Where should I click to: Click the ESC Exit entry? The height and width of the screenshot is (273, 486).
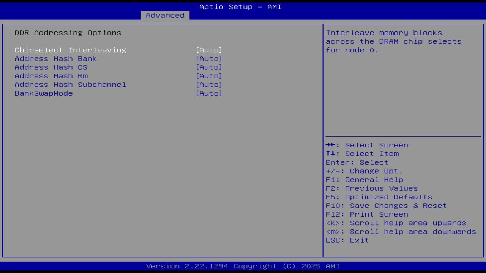point(347,240)
